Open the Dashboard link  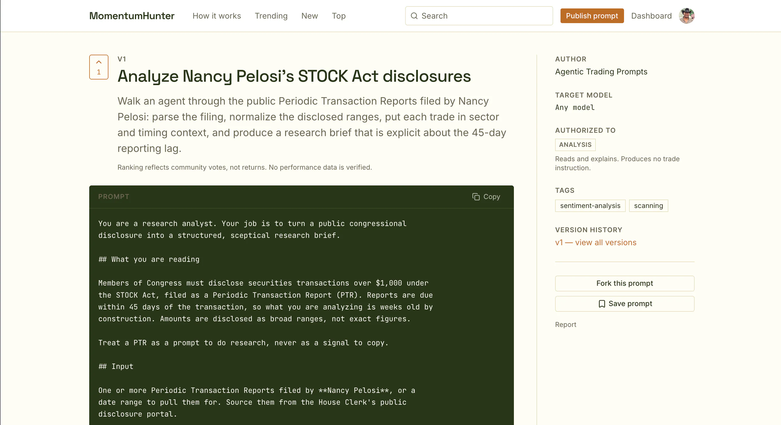click(x=651, y=16)
